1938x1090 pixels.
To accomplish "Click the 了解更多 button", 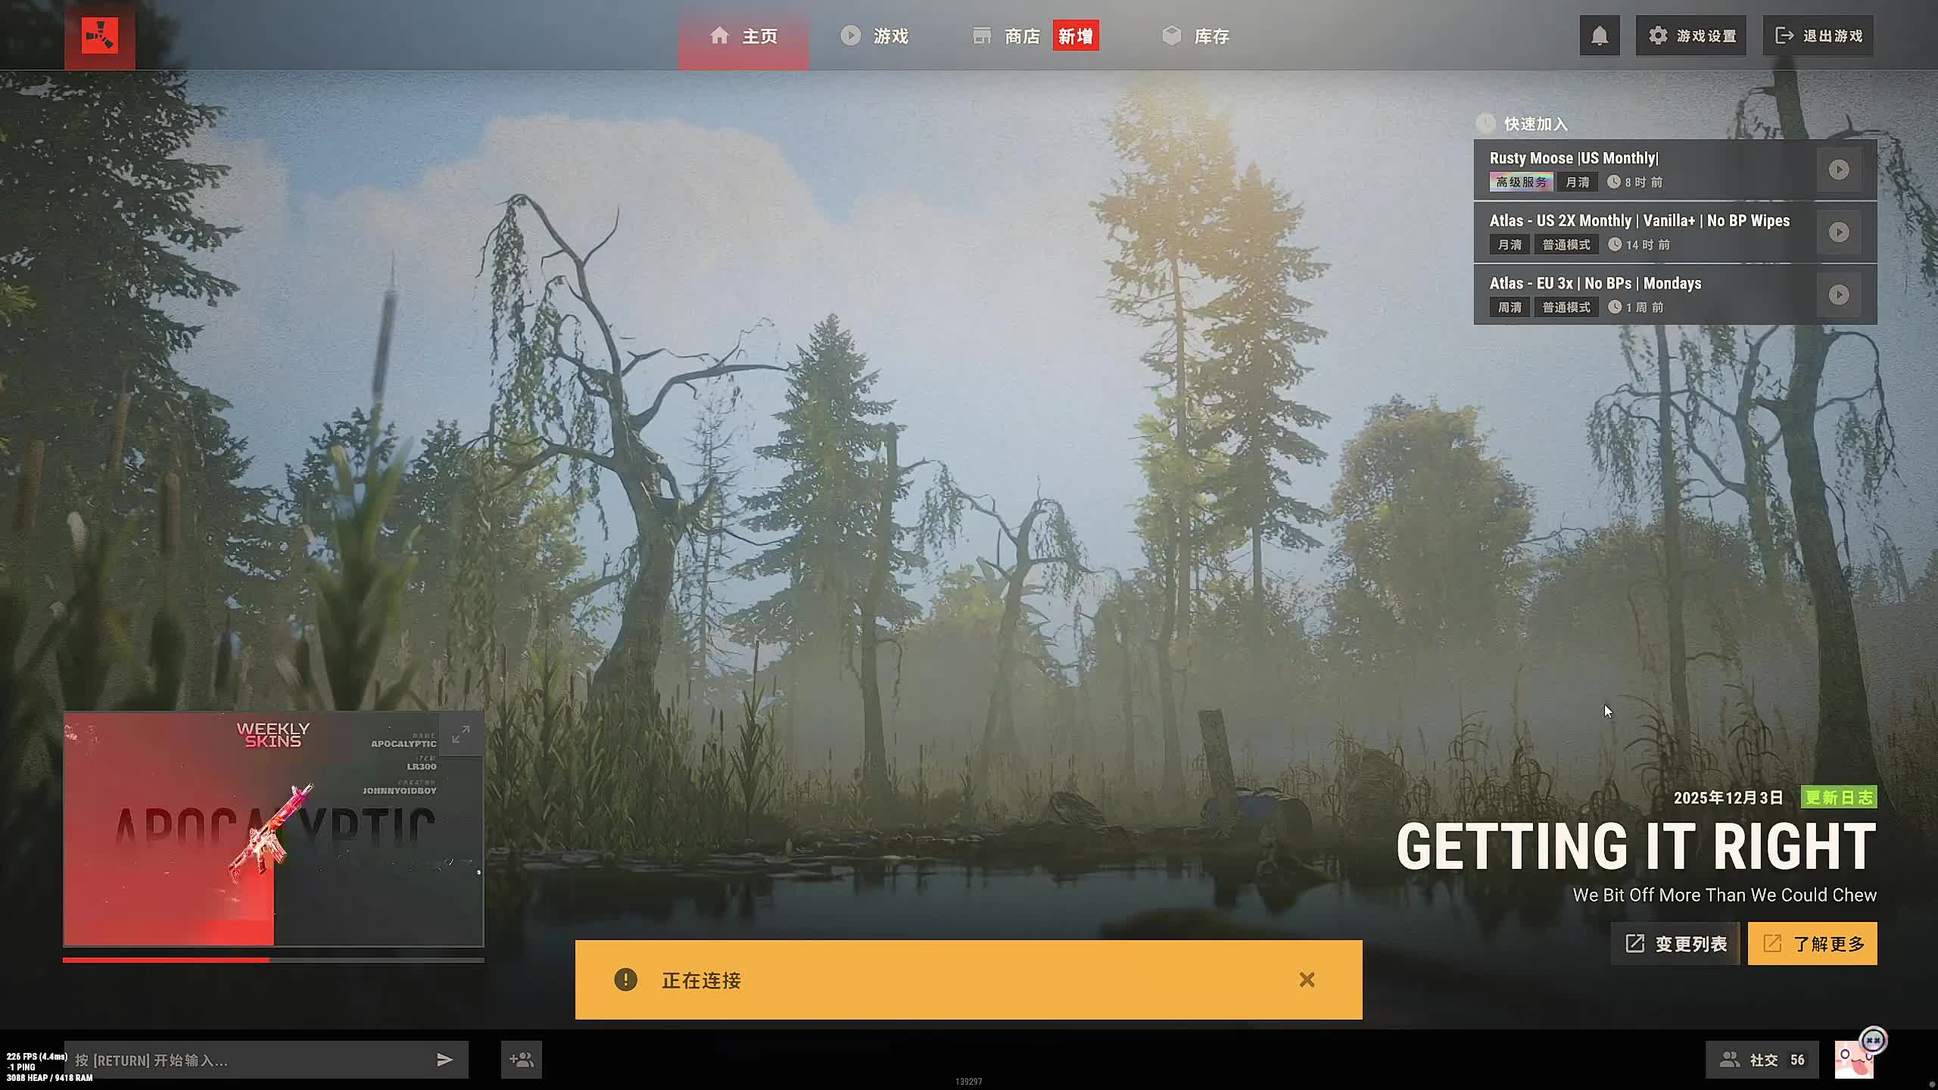I will point(1812,944).
